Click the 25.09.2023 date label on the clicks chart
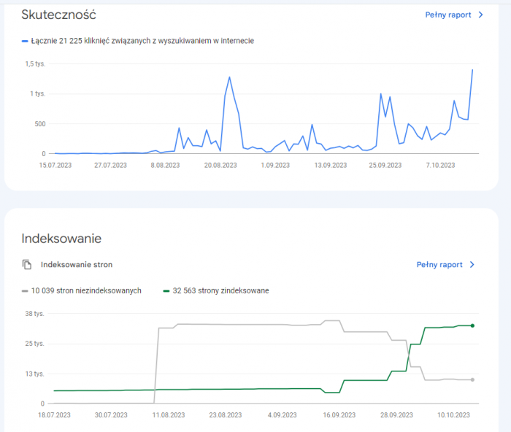Viewport: 511px width, 432px height. click(x=385, y=166)
